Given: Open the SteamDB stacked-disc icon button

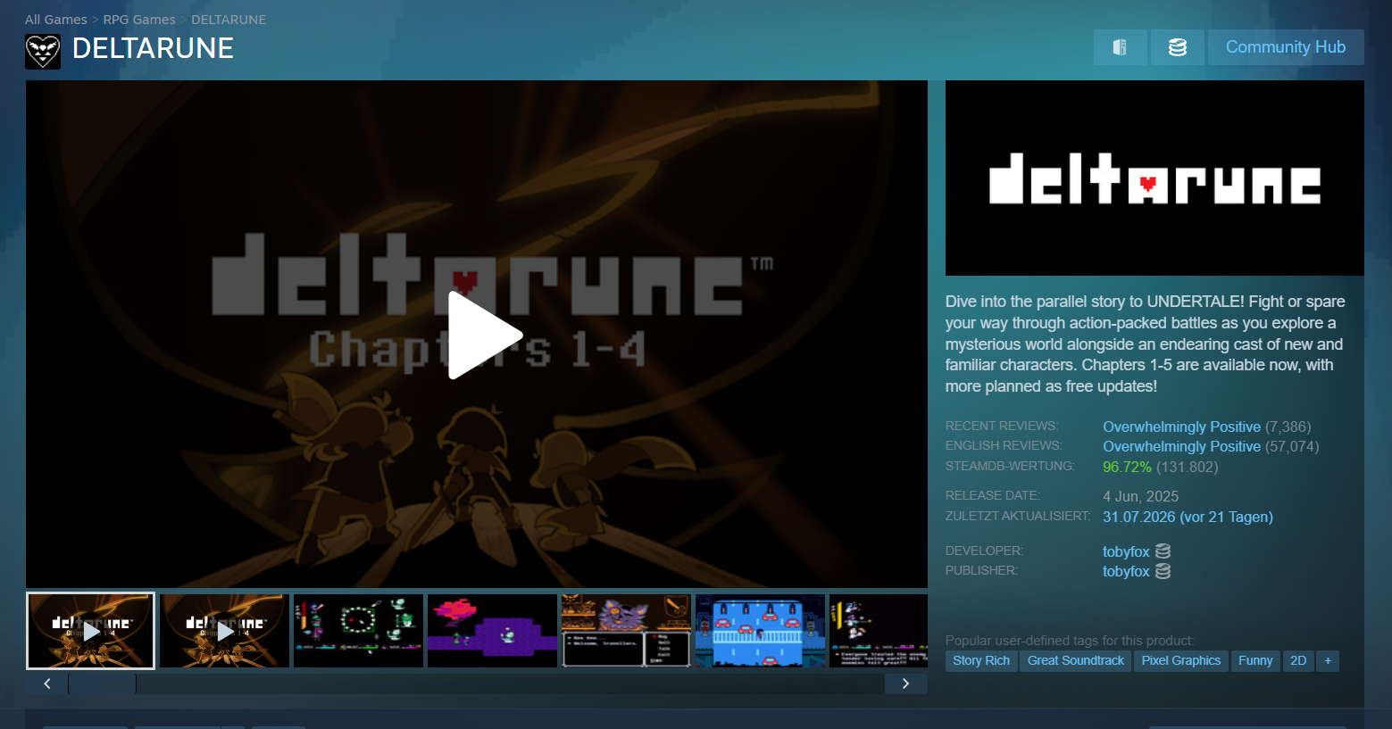Looking at the screenshot, I should (x=1178, y=47).
